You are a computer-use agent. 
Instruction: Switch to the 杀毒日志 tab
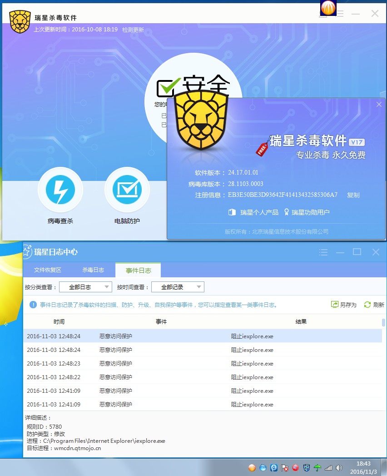[93, 270]
